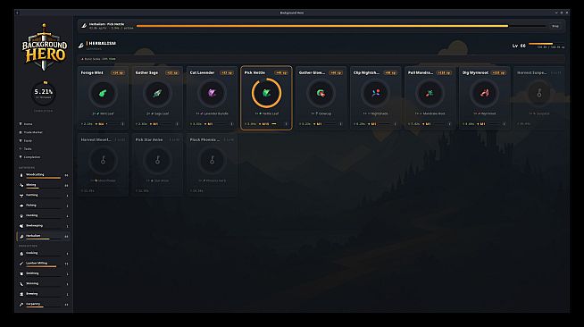Image resolution: width=584 pixels, height=327 pixels.
Task: Click the locked Harvest Sunpetal keyhole icon
Action: 539,93
